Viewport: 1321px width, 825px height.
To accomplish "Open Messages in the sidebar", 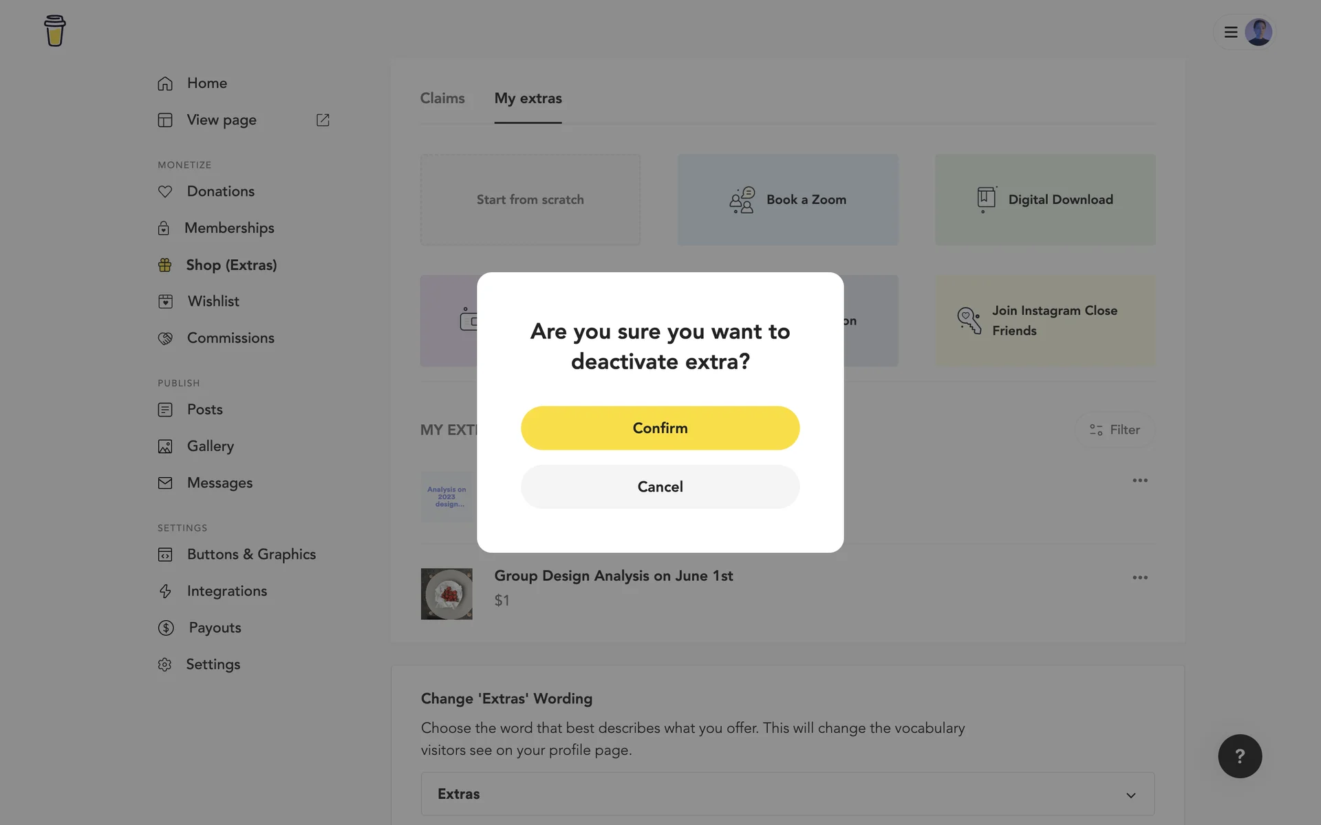I will coord(219,483).
